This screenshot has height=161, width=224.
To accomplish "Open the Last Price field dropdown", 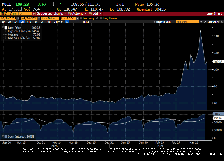I will click(51, 18).
